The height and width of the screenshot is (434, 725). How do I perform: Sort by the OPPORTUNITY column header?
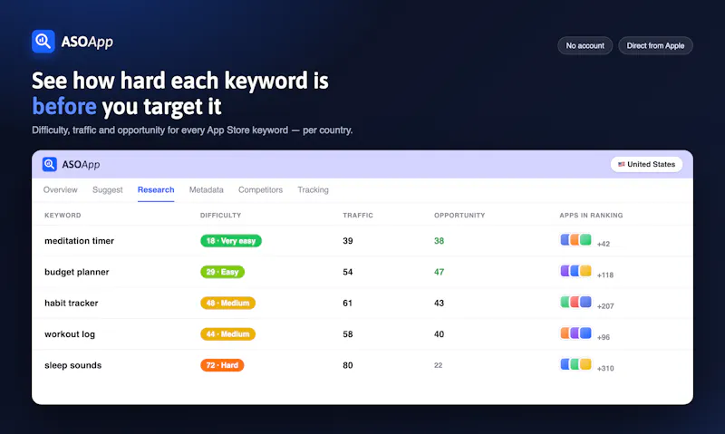pos(459,216)
